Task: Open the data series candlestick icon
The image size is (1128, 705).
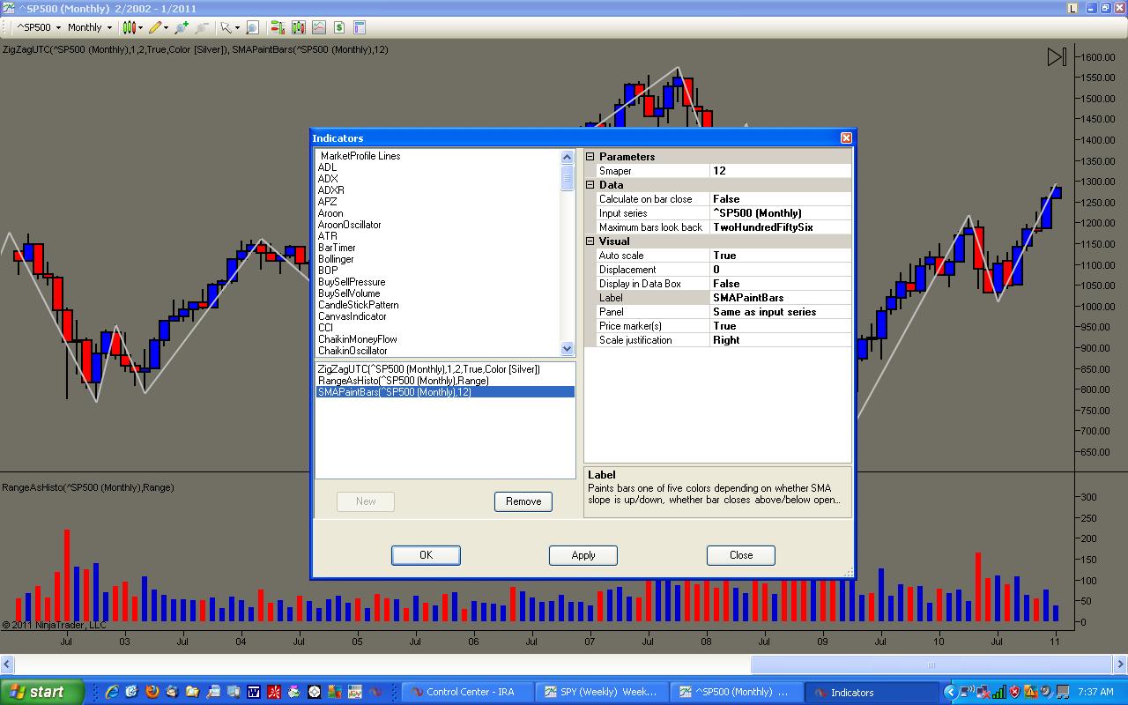Action: click(298, 27)
